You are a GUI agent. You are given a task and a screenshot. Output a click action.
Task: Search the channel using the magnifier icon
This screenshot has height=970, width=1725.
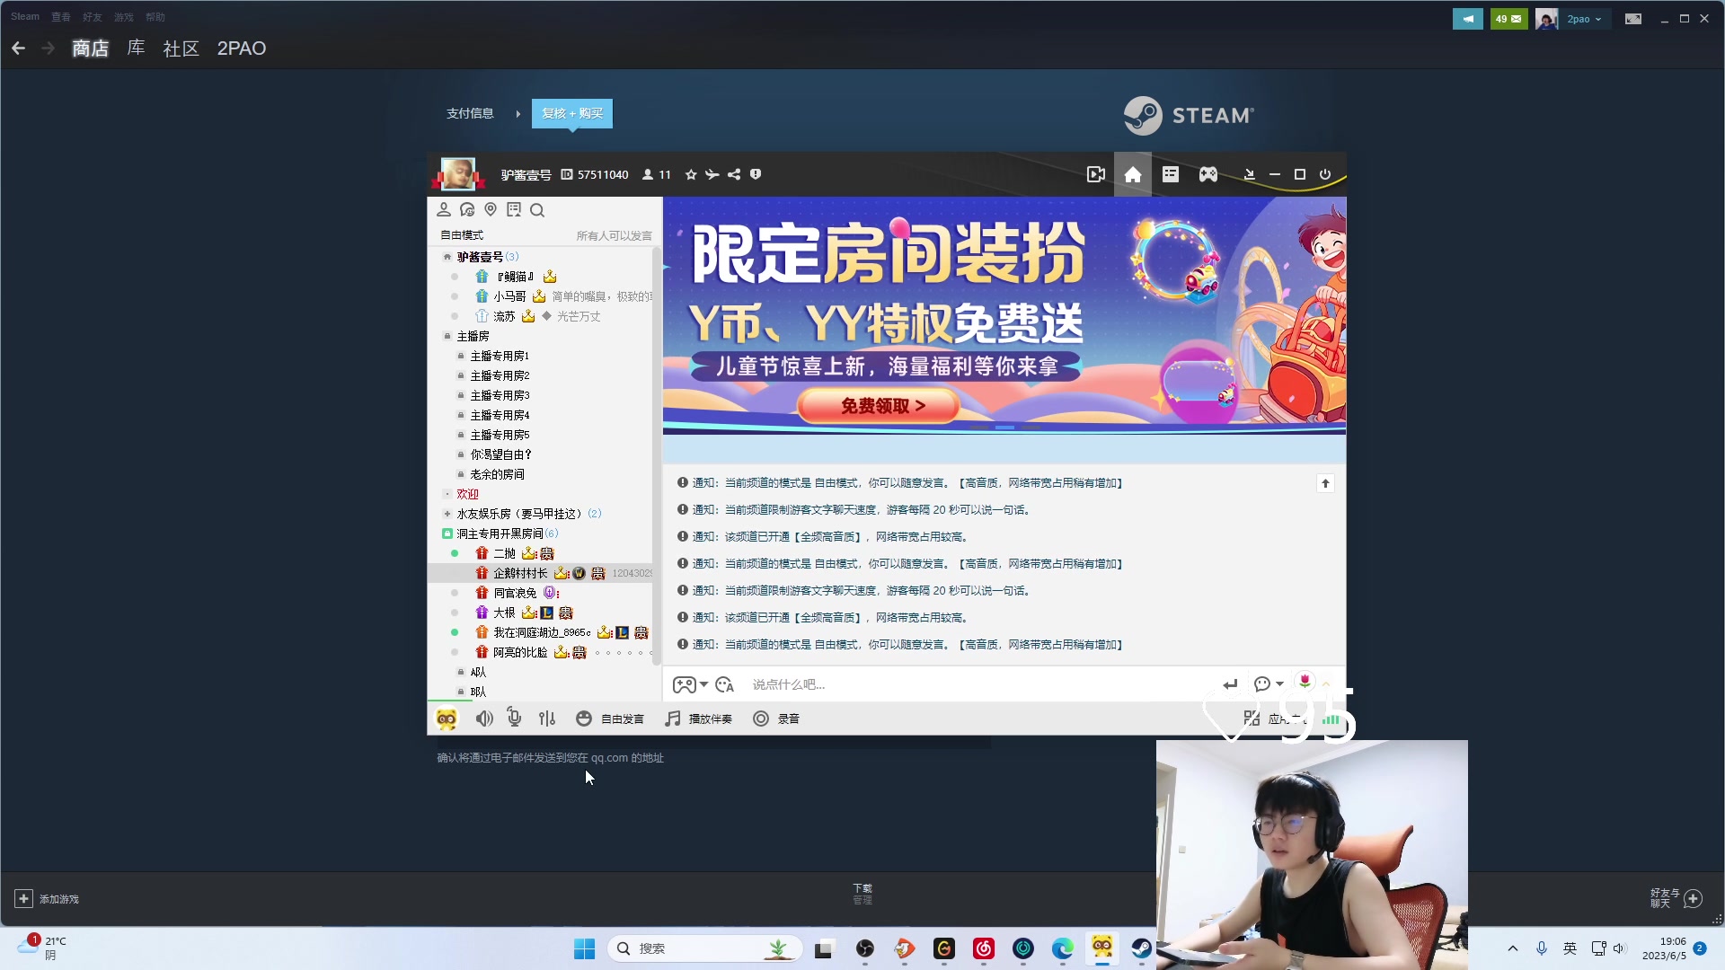click(x=537, y=210)
